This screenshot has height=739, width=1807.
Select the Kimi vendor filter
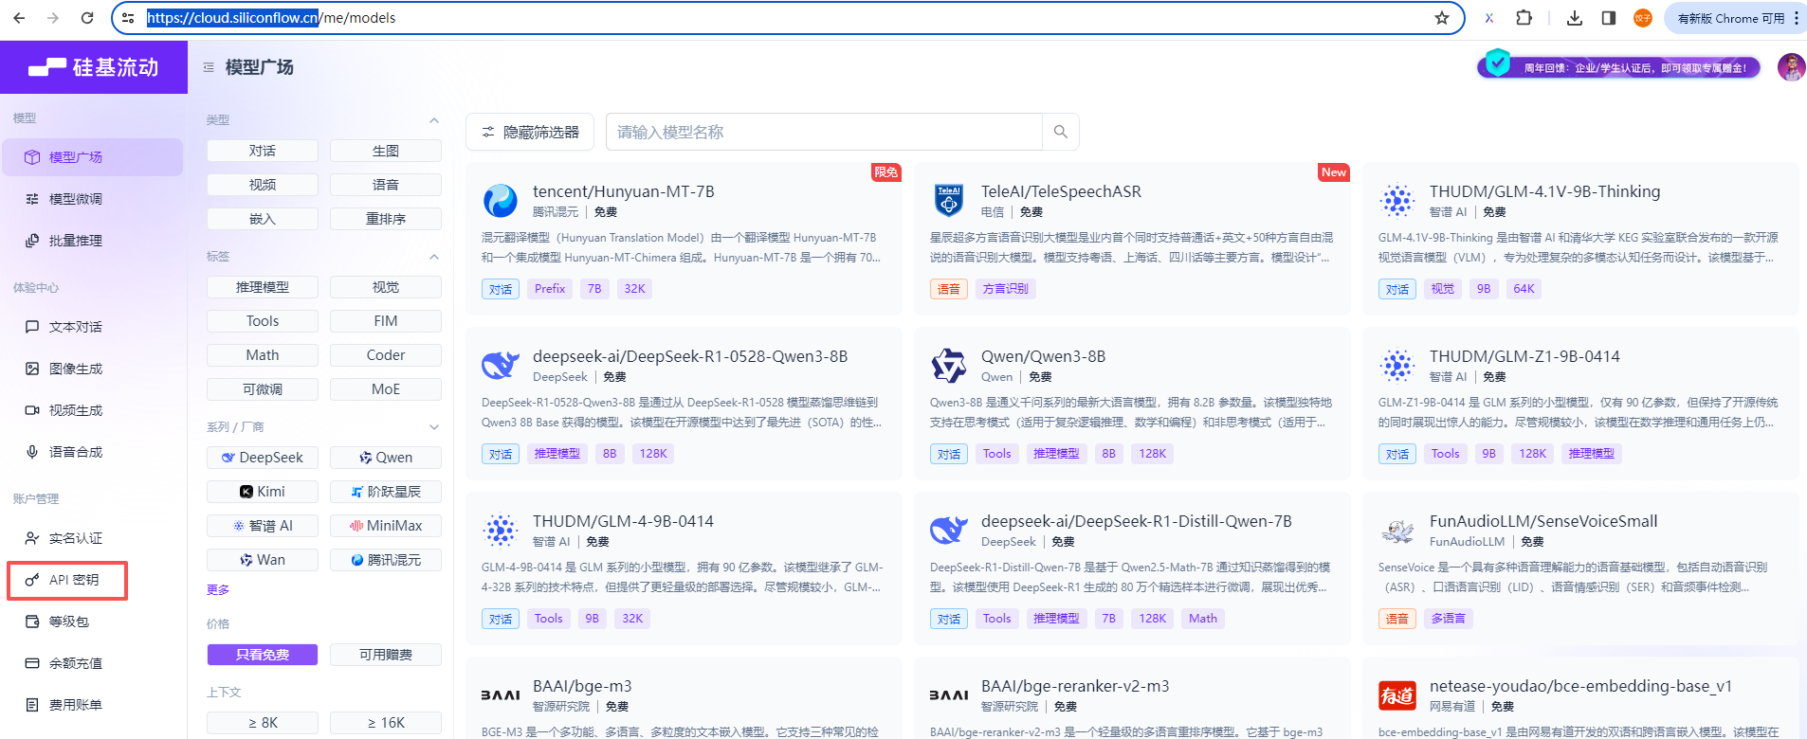263,492
